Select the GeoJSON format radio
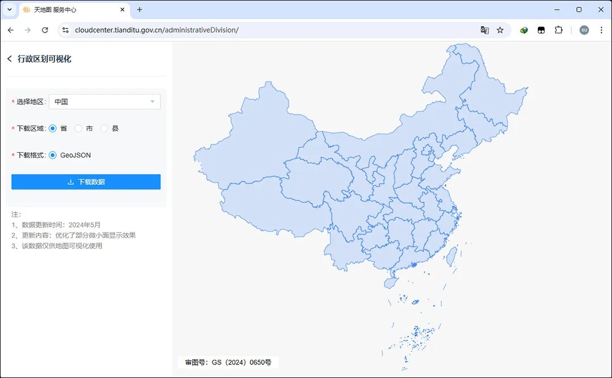 click(x=53, y=155)
